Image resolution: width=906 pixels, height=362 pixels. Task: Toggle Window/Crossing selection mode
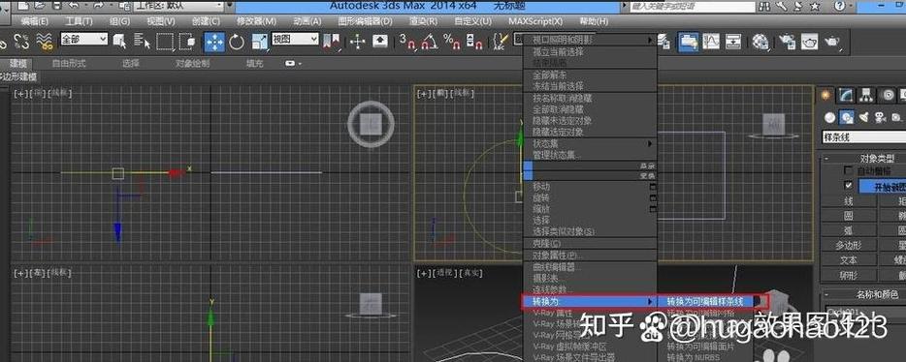(187, 41)
